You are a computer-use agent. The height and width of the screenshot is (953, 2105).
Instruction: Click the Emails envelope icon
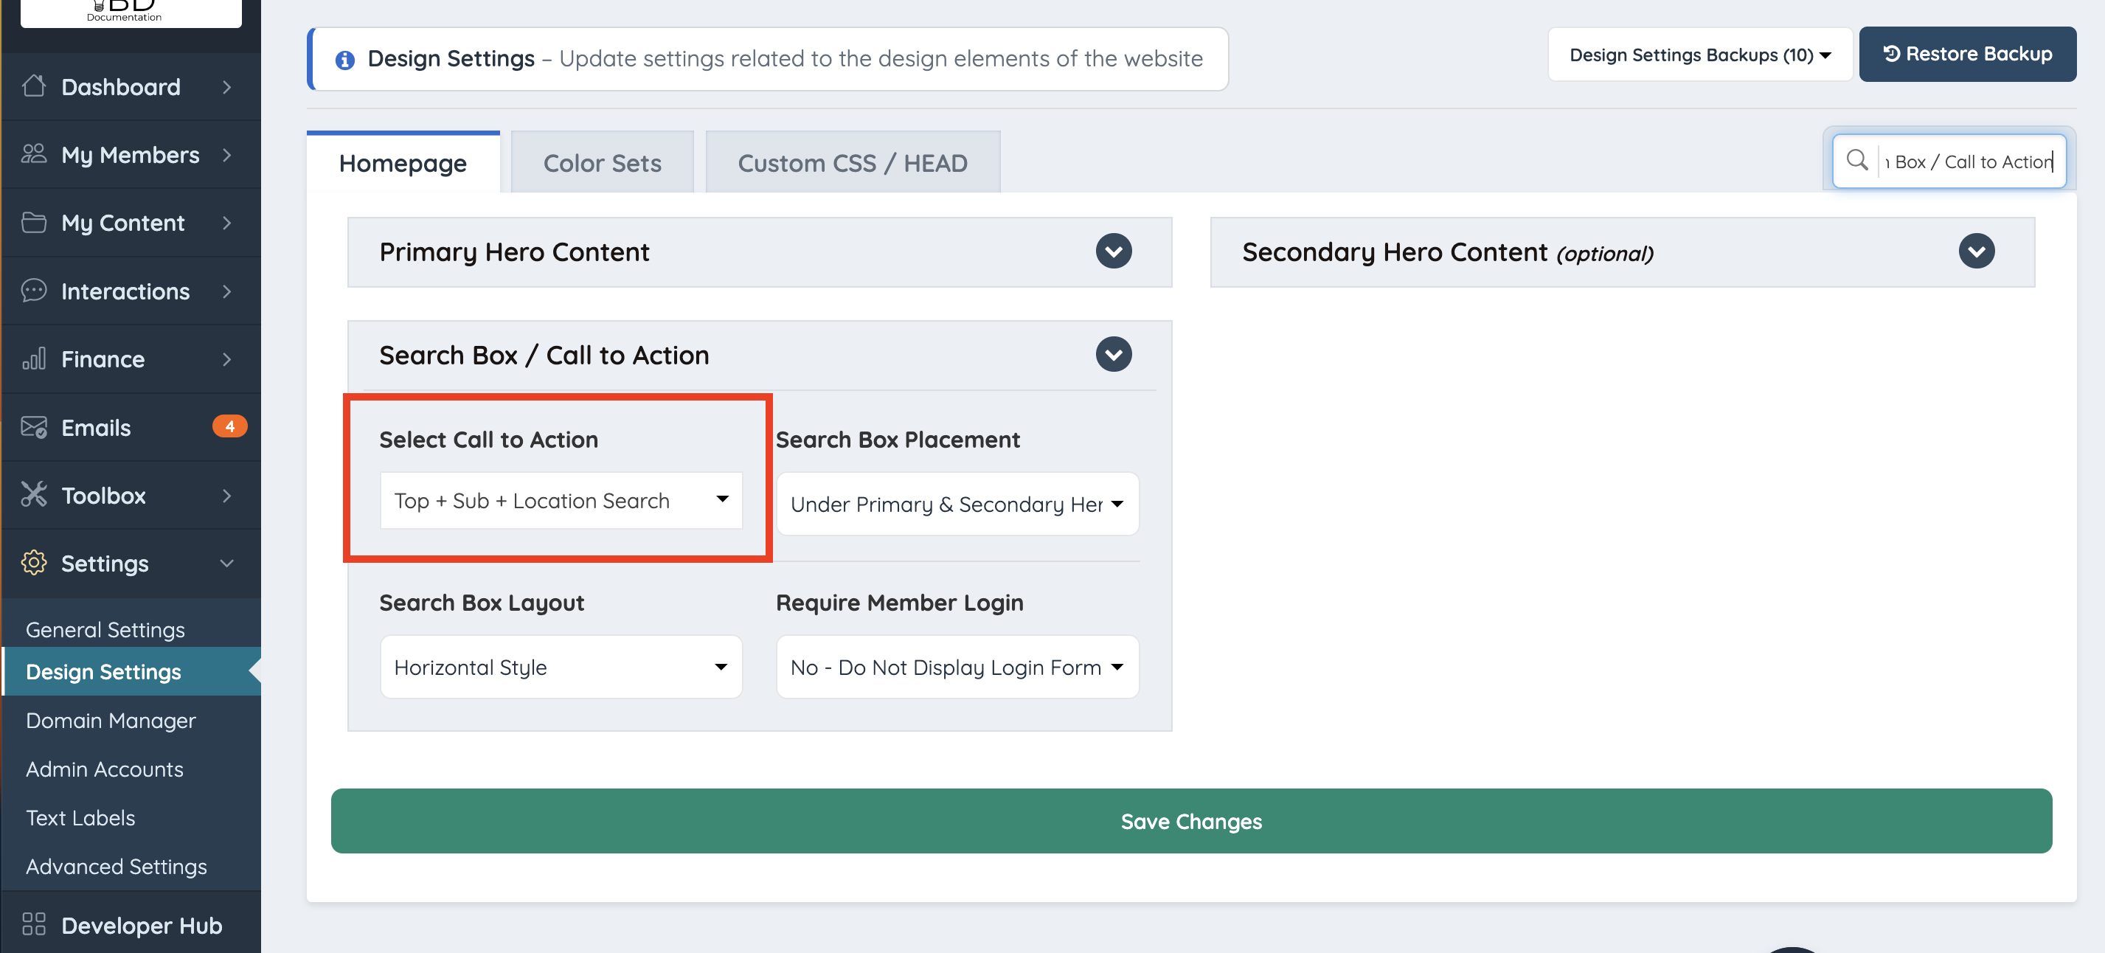click(33, 426)
